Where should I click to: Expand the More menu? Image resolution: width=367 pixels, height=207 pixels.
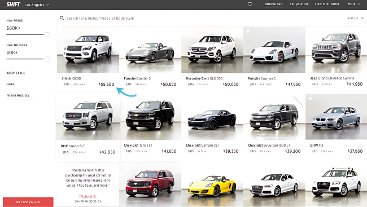(354, 4)
